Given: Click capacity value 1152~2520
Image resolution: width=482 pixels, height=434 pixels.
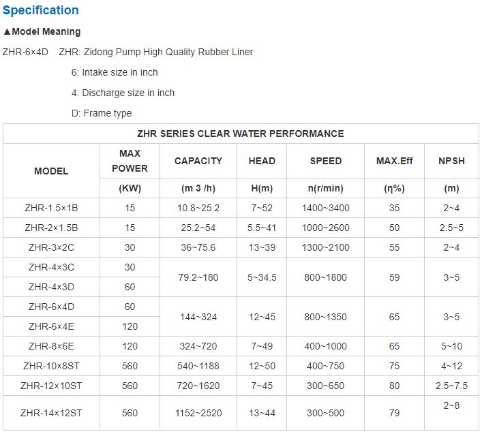Looking at the screenshot, I should [198, 413].
